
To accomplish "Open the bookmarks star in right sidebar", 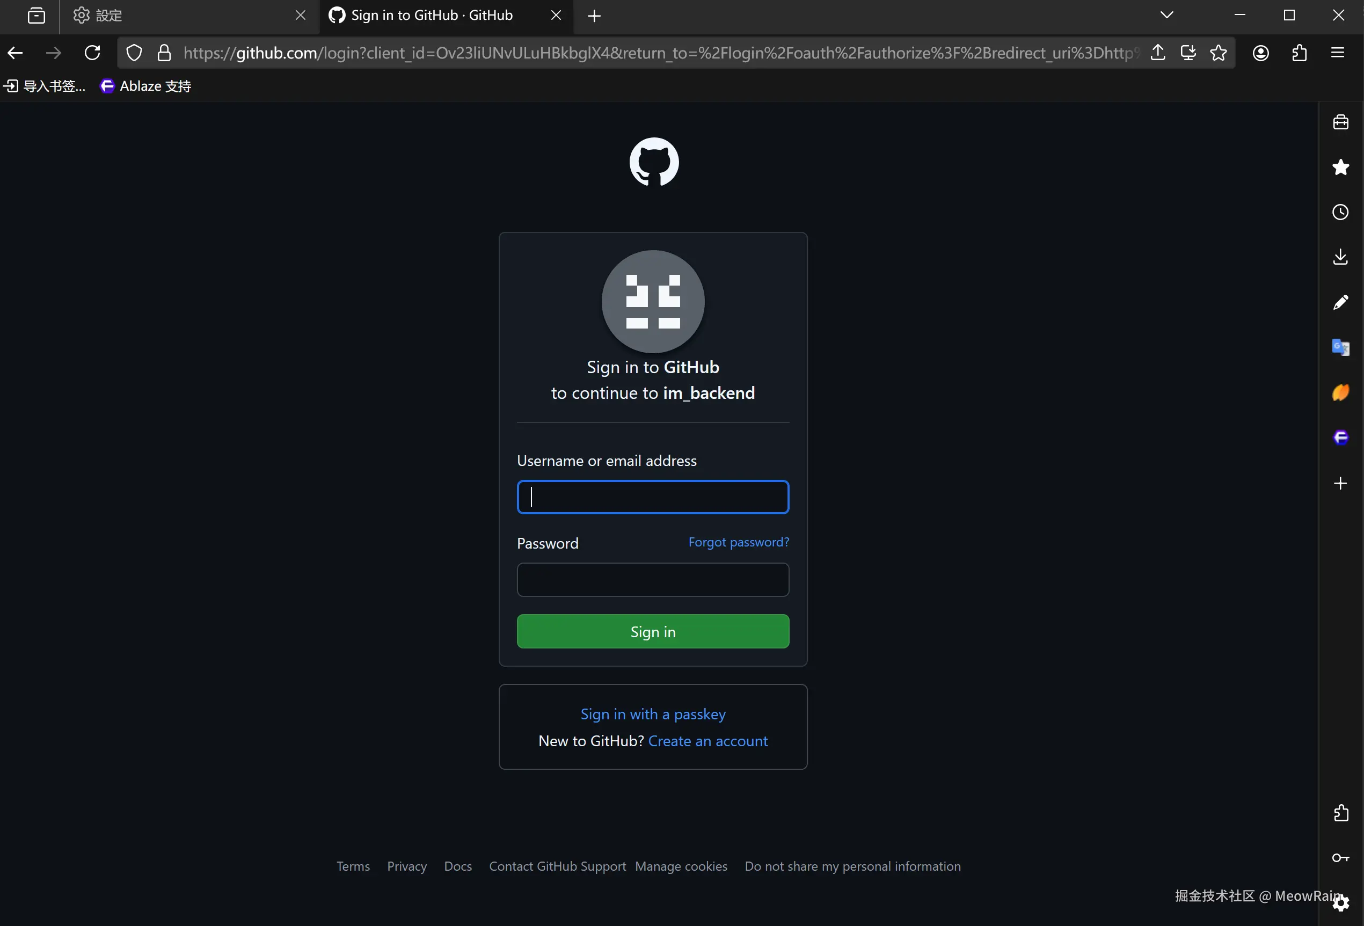I will point(1340,166).
